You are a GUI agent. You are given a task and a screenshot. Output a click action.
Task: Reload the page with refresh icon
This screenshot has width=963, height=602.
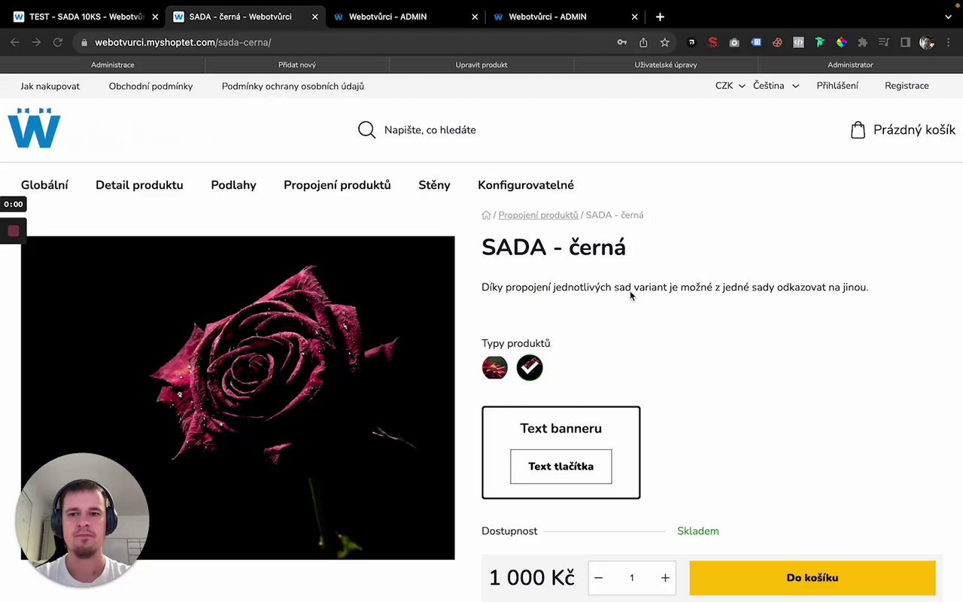point(57,43)
